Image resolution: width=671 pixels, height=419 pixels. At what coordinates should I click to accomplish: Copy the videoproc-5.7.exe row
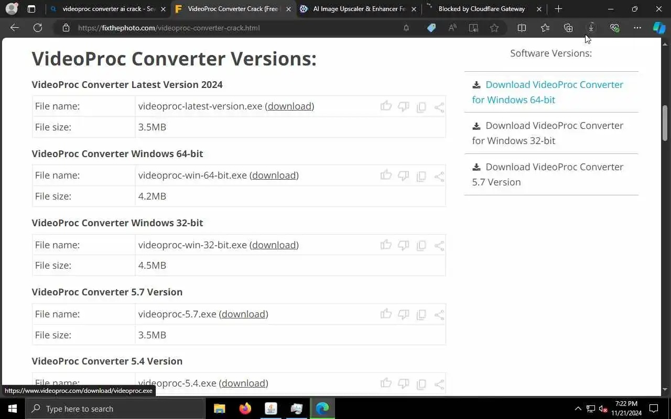pyautogui.click(x=421, y=314)
